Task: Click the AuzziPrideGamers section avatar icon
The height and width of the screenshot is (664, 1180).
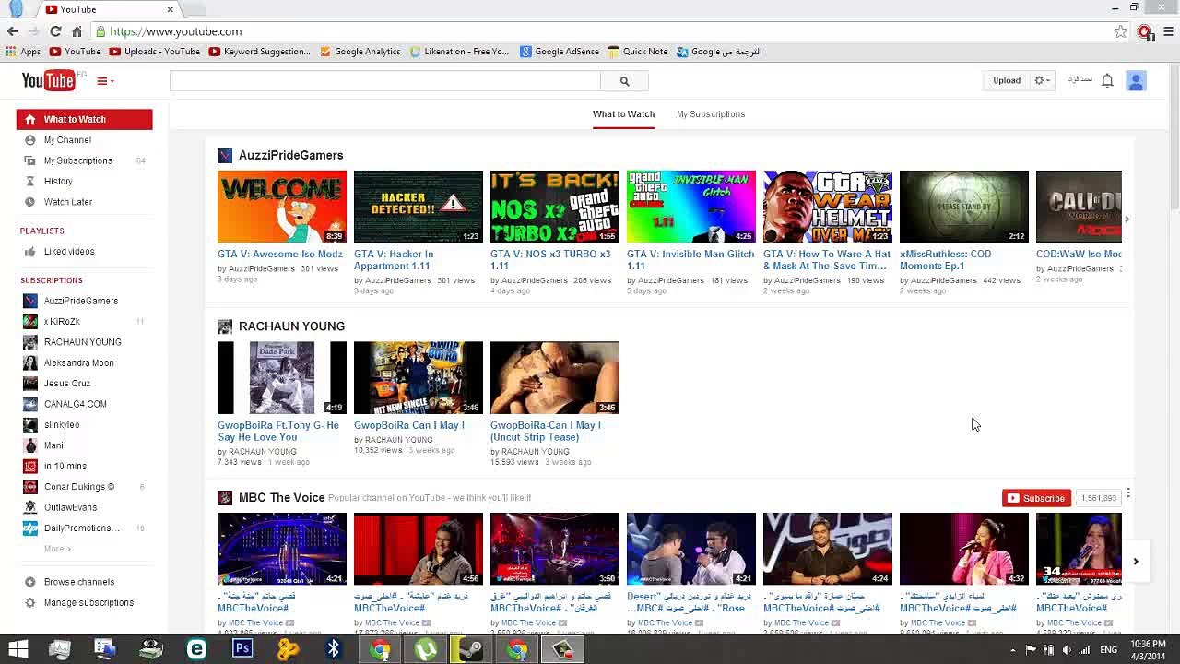Action: [225, 156]
